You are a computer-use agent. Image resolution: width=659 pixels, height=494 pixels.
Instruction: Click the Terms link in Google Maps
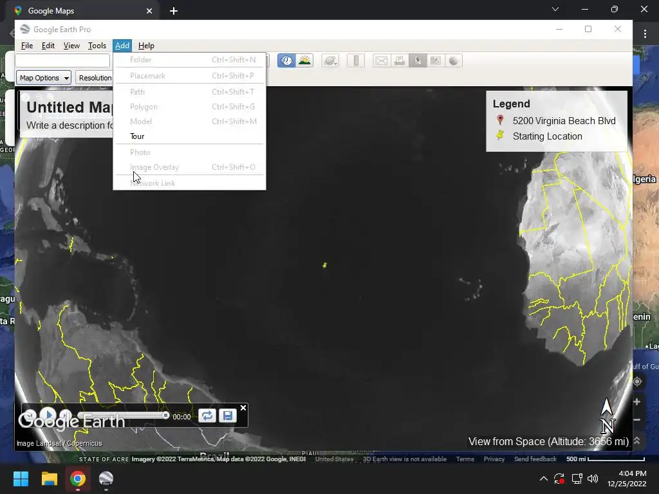(465, 459)
